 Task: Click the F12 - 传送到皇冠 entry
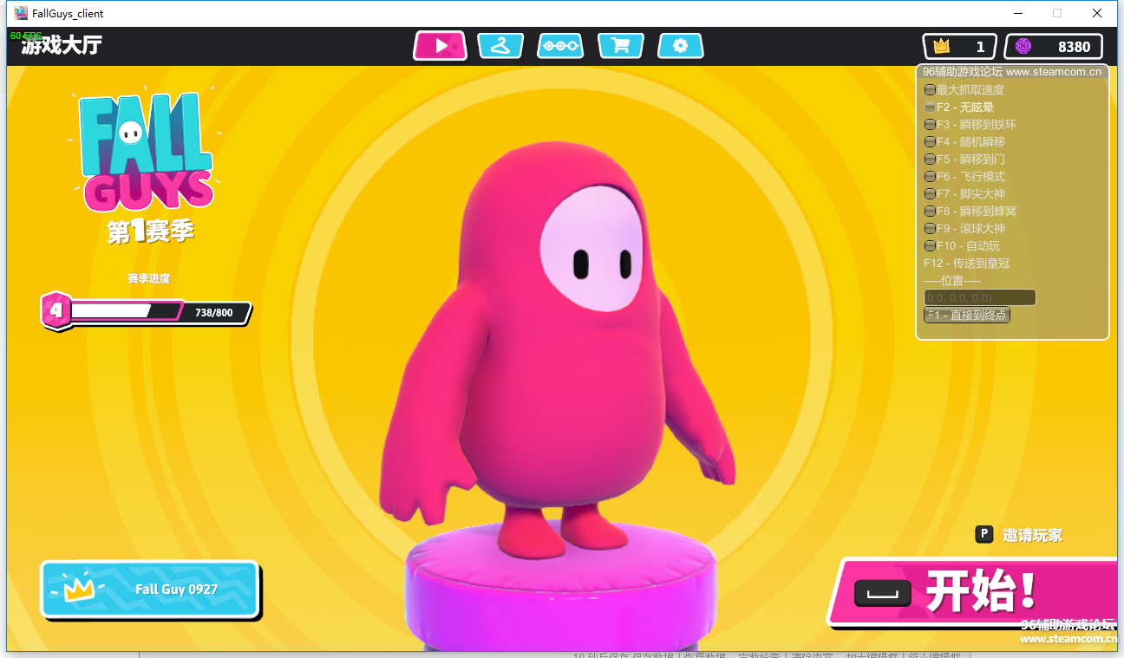pyautogui.click(x=966, y=264)
